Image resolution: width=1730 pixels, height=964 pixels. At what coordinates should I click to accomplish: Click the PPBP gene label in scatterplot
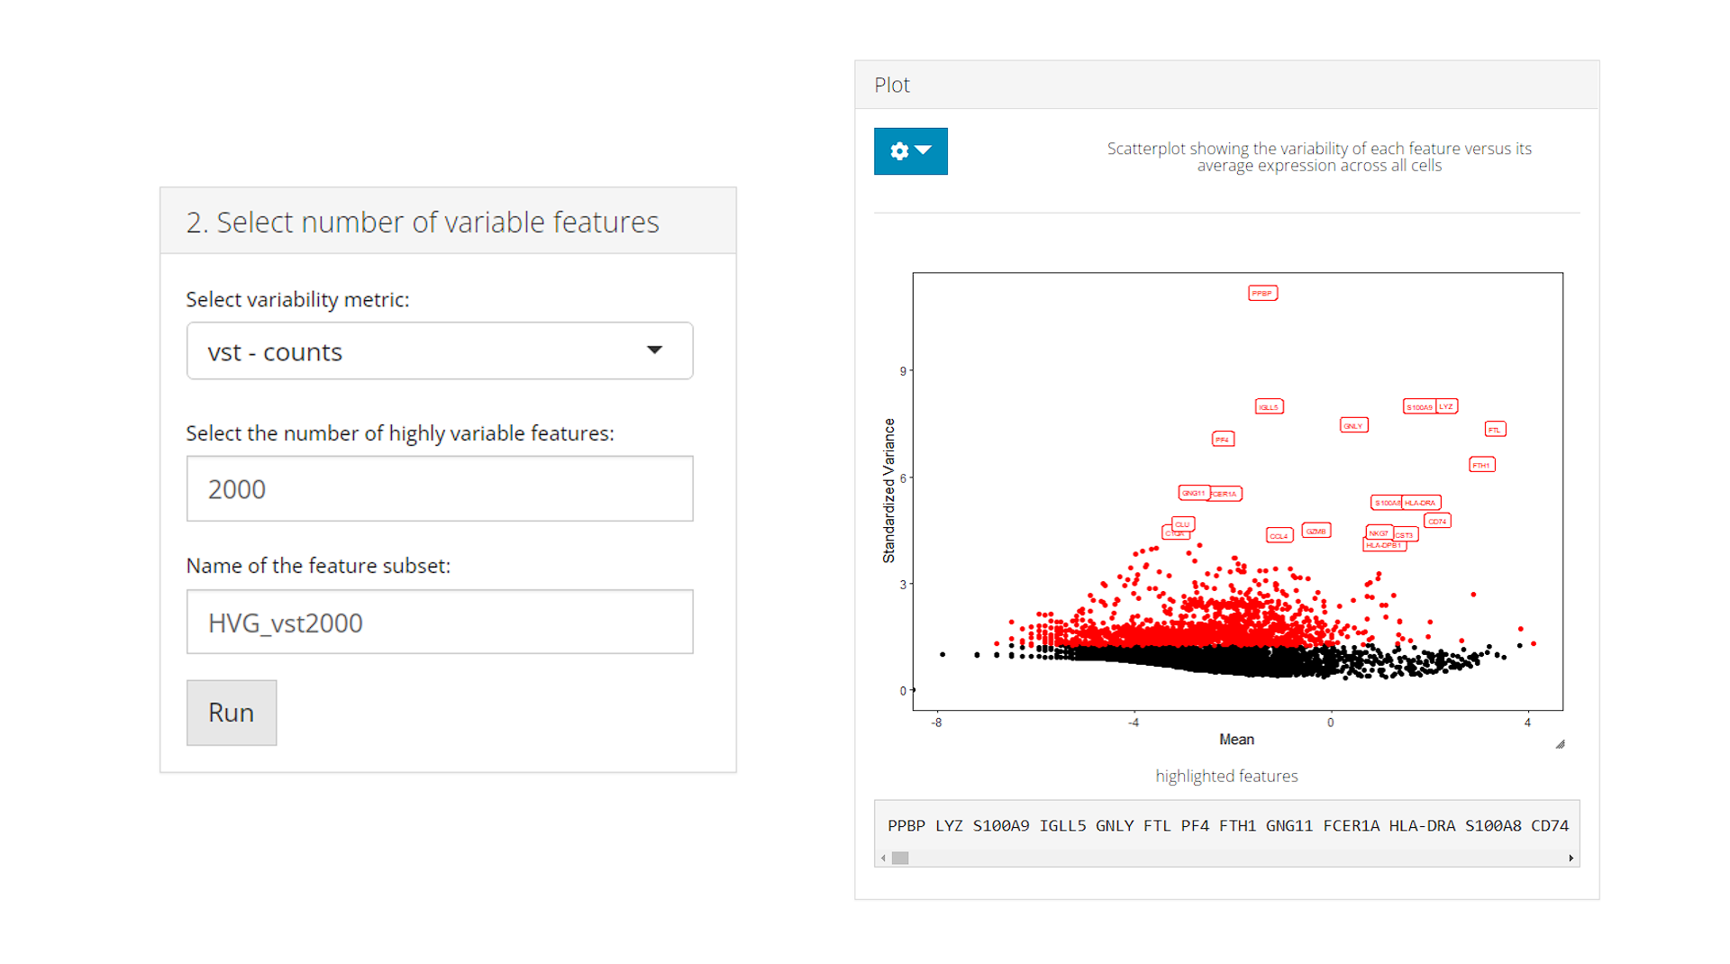(x=1262, y=294)
